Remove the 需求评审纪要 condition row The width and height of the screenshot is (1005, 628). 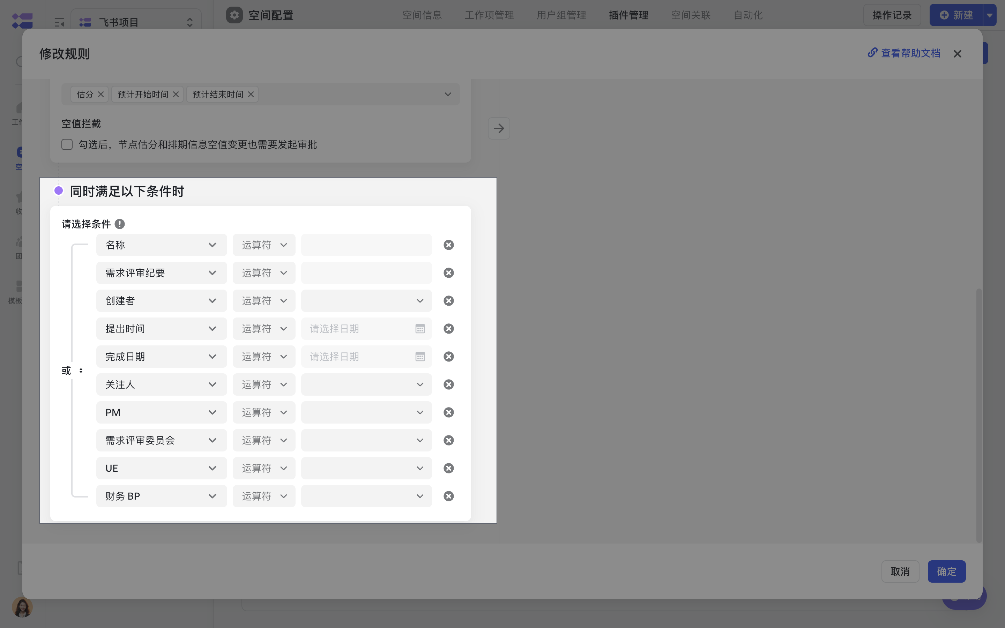(x=448, y=273)
